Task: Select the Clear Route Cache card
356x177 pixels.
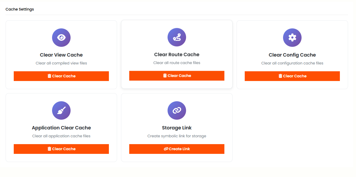Action: pyautogui.click(x=177, y=54)
